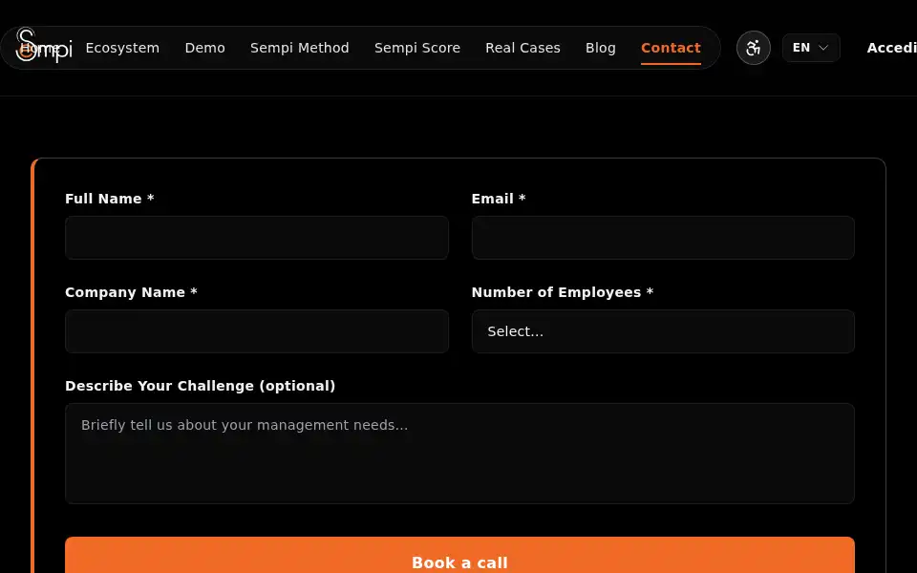The image size is (917, 573).
Task: Open the Demo nav item
Action: pos(204,48)
